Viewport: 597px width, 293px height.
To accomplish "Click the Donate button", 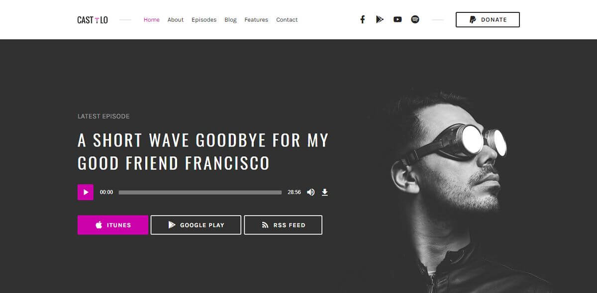I will (x=488, y=20).
